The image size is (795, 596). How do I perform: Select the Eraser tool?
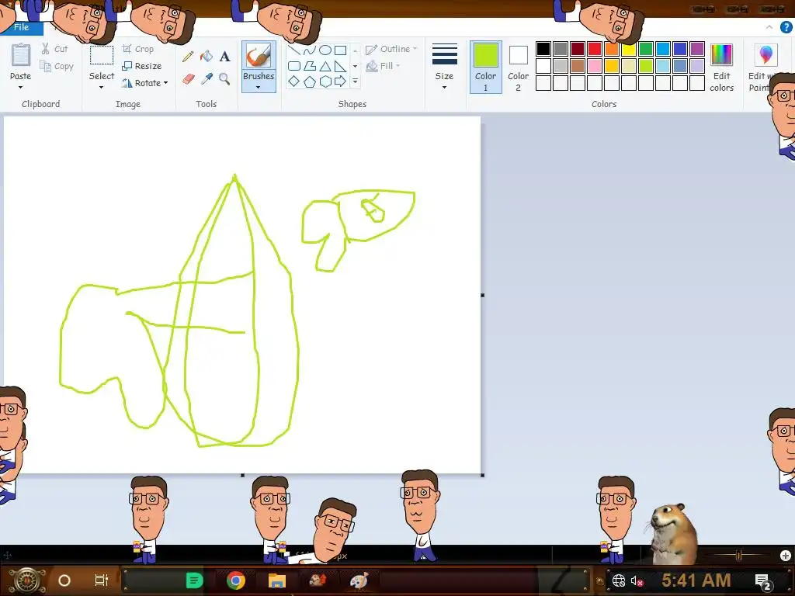tap(188, 79)
